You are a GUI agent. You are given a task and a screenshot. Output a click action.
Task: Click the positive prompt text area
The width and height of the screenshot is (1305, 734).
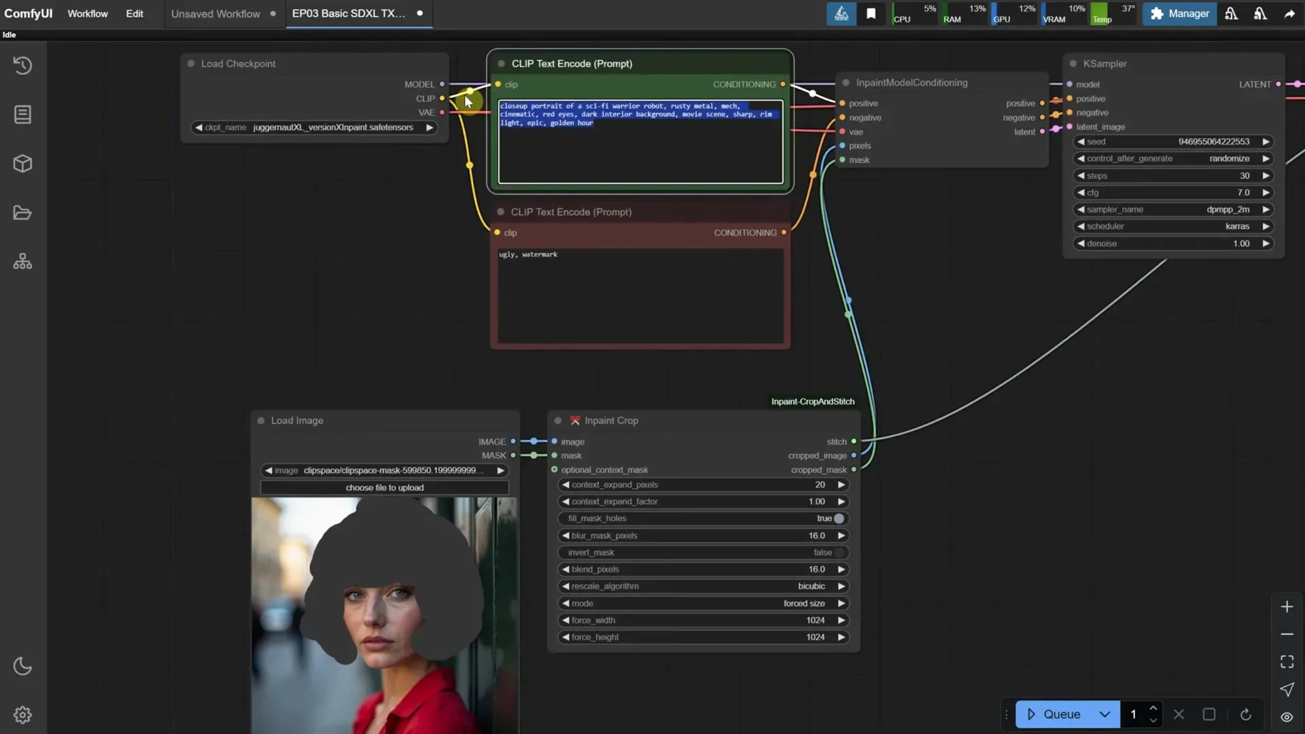(639, 143)
